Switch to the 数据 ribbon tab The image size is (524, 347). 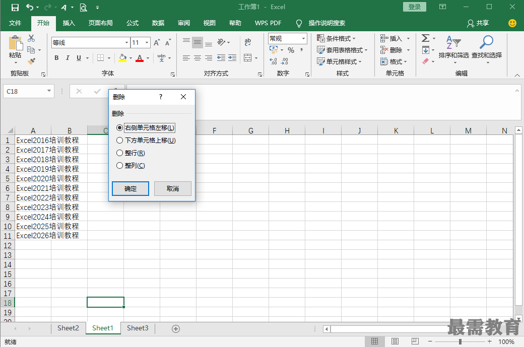[158, 23]
